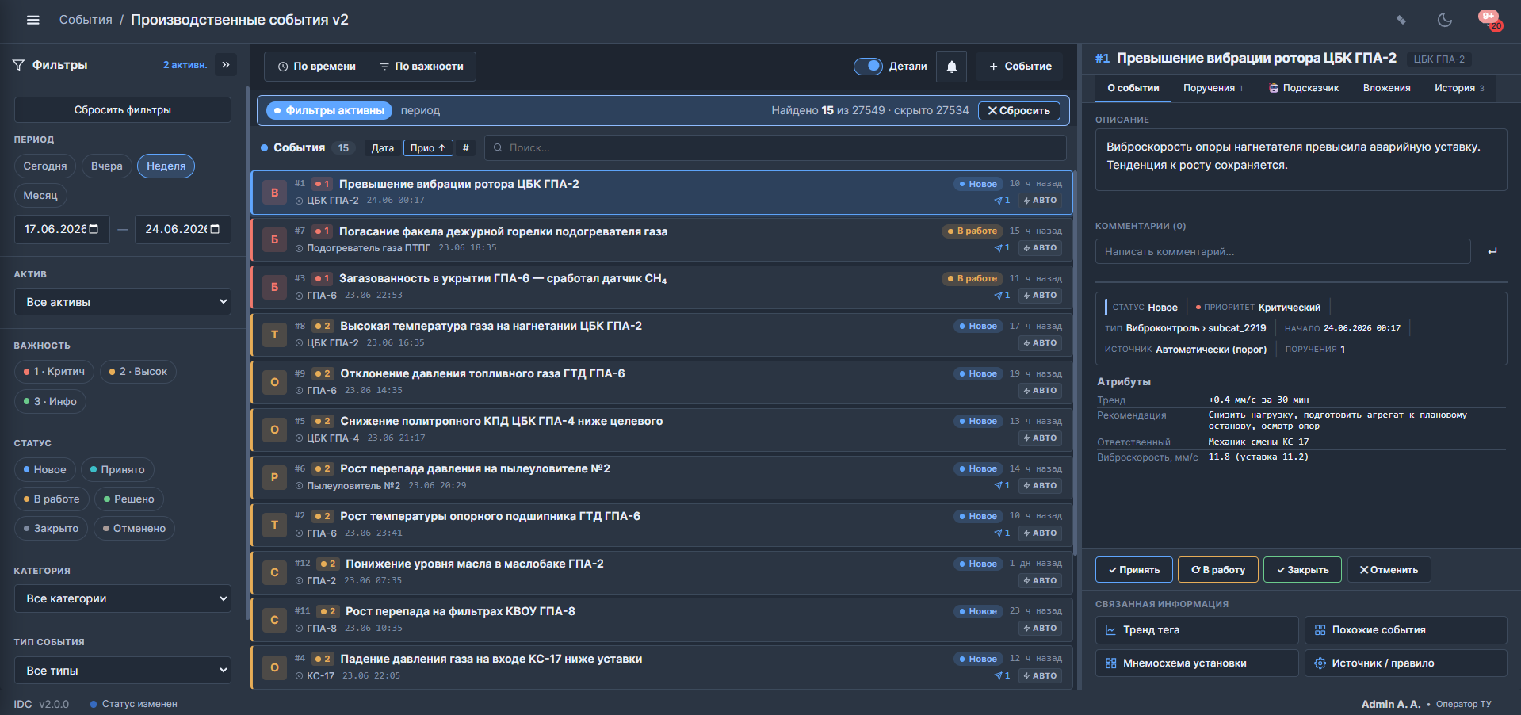Open the Подсказчик tab
This screenshot has height=715, width=1521.
[1304, 88]
